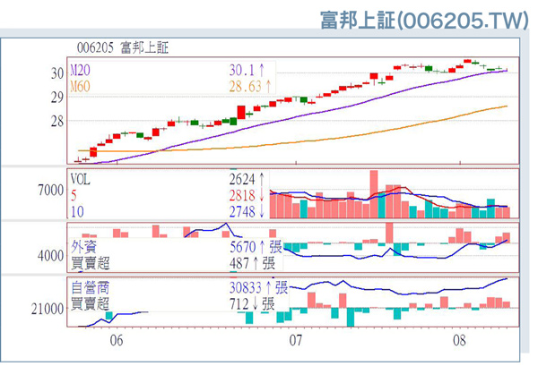Click the up arrow beside 30.1
The width and height of the screenshot is (538, 383).
(x=265, y=68)
